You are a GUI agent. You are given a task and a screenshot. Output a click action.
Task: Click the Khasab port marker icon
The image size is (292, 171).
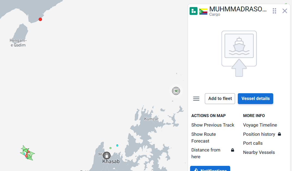pos(107,156)
